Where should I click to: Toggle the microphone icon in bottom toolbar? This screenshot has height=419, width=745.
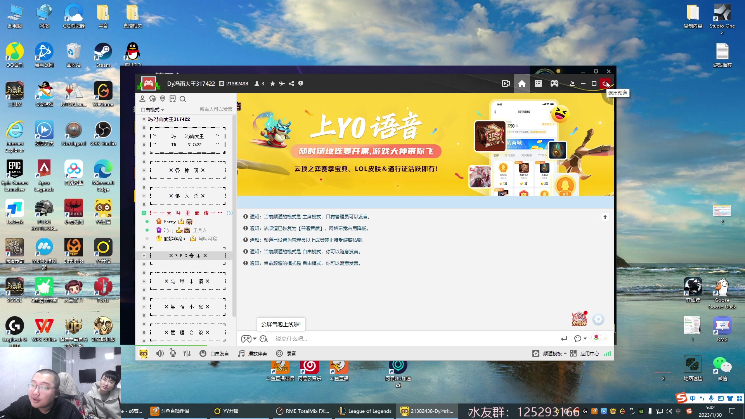pyautogui.click(x=173, y=353)
